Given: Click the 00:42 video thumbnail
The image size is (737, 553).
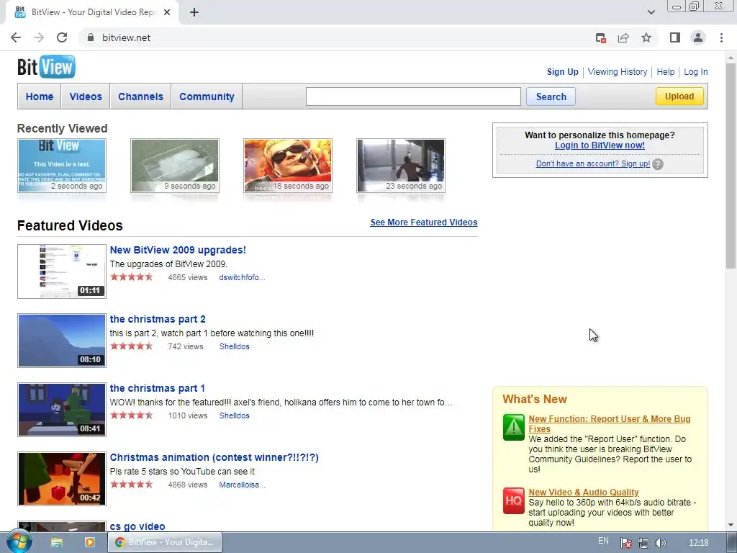Looking at the screenshot, I should [x=62, y=479].
